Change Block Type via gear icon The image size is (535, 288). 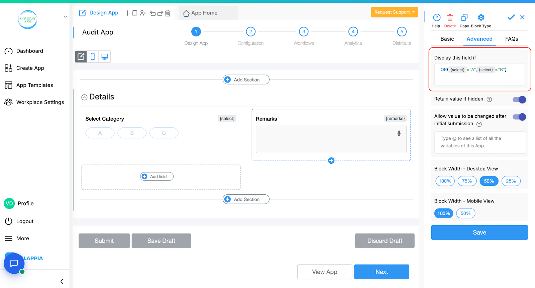481,21
